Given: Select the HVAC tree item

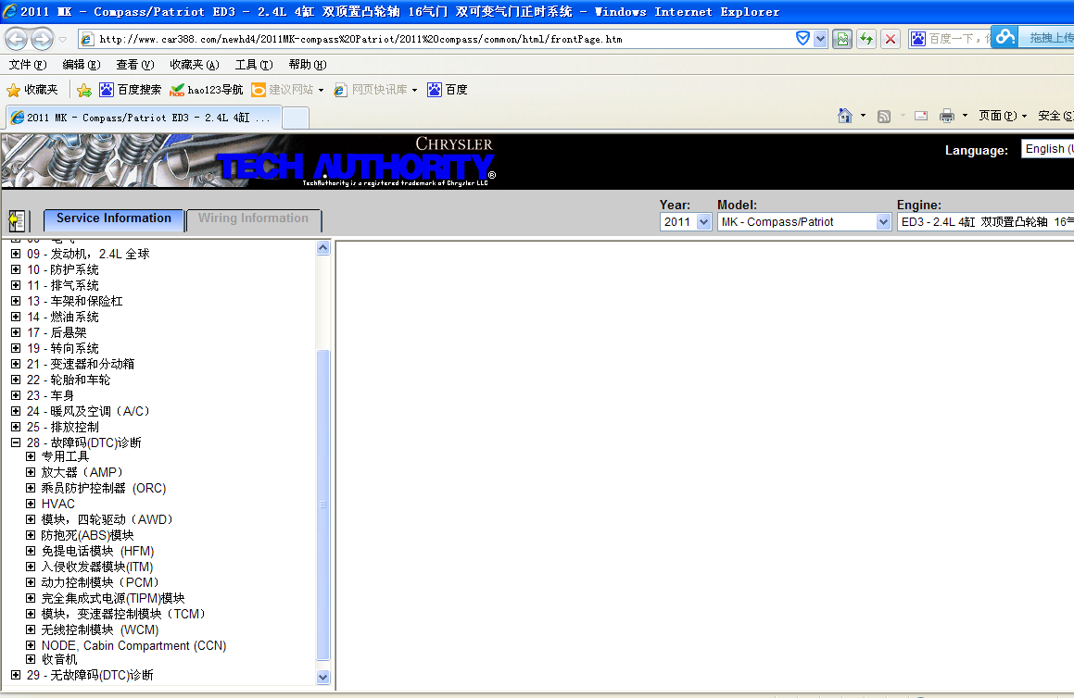Looking at the screenshot, I should coord(58,504).
